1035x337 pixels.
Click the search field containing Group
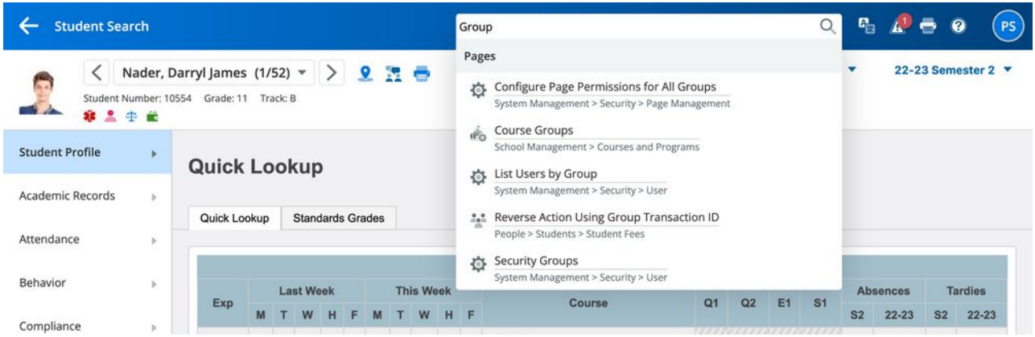pos(636,27)
